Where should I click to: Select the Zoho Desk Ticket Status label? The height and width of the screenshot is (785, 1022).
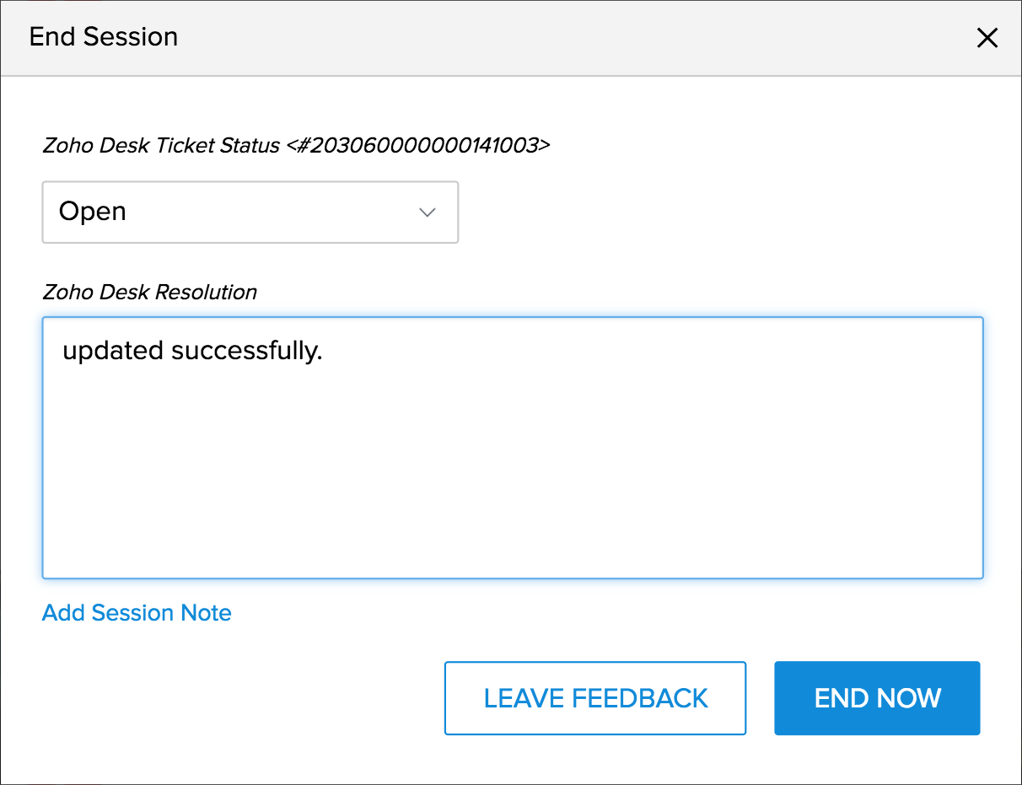(161, 146)
